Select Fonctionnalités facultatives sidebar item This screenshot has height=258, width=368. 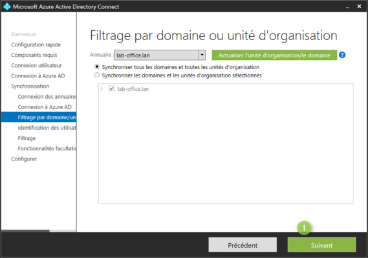[x=47, y=148]
